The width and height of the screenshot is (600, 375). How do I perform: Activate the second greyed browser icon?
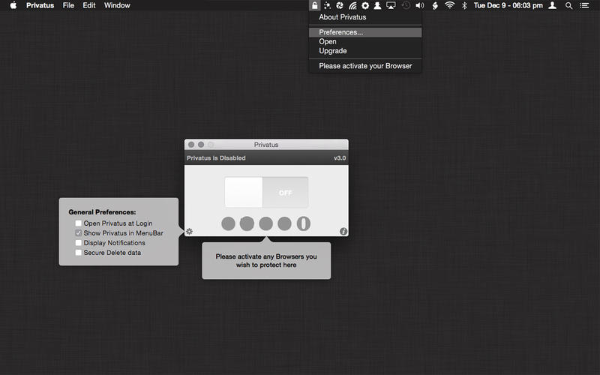coord(247,223)
